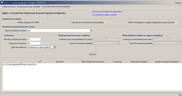The image size is (182, 96).
Task: Click Entrez les paramètres de préparation text
Action: 107,12
